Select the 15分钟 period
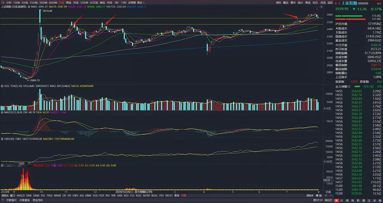Image resolution: width=383 pixels, height=203 pixels. tap(34, 2)
